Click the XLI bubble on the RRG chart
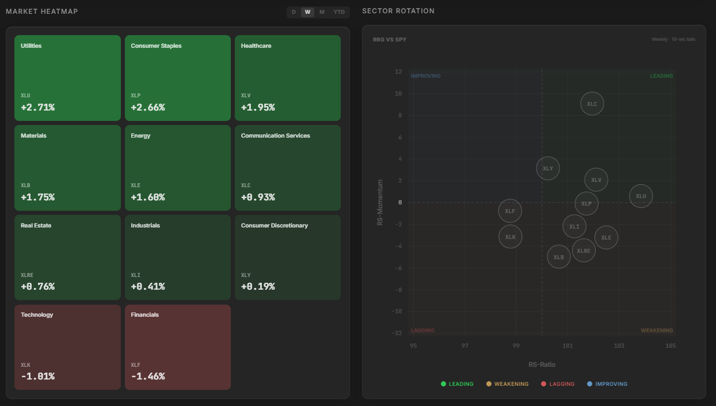Screen dimensions: 716x406 [x=574, y=226]
